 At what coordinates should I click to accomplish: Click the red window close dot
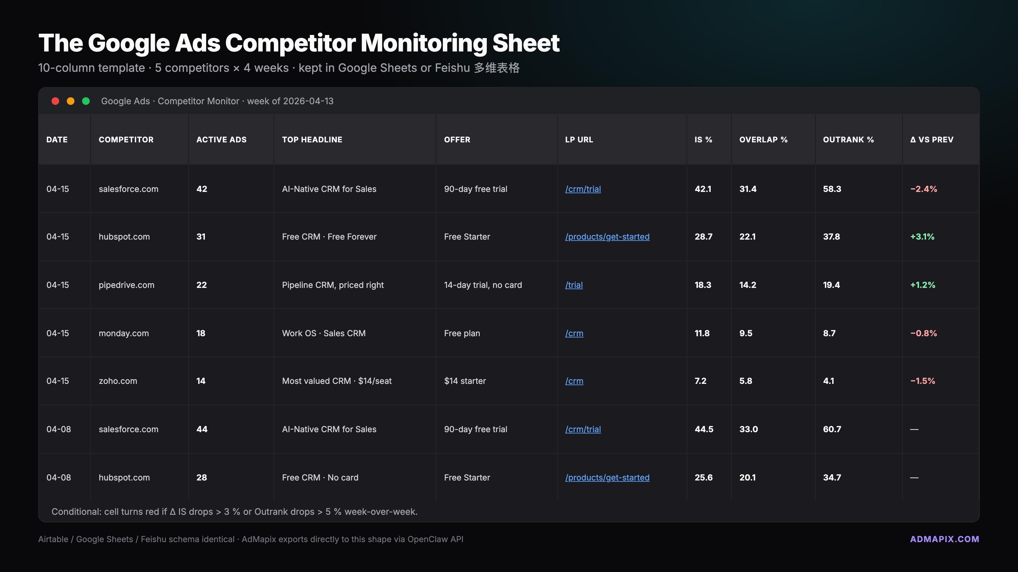tap(55, 101)
